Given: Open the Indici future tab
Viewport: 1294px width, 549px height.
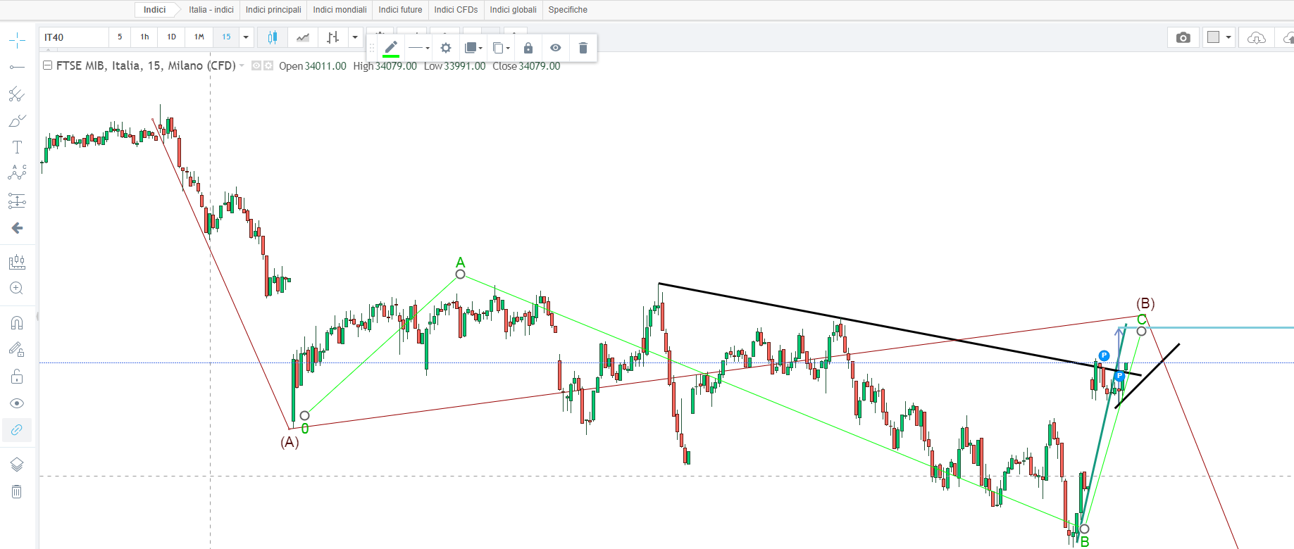Looking at the screenshot, I should coord(400,10).
